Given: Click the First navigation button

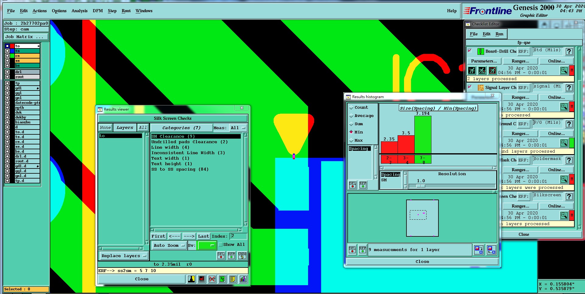Looking at the screenshot, I should [158, 236].
